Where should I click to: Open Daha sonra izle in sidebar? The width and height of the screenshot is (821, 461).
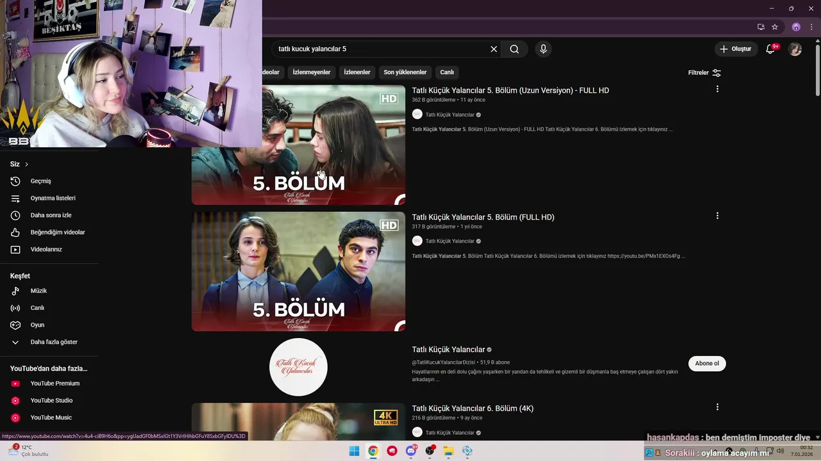click(x=49, y=215)
